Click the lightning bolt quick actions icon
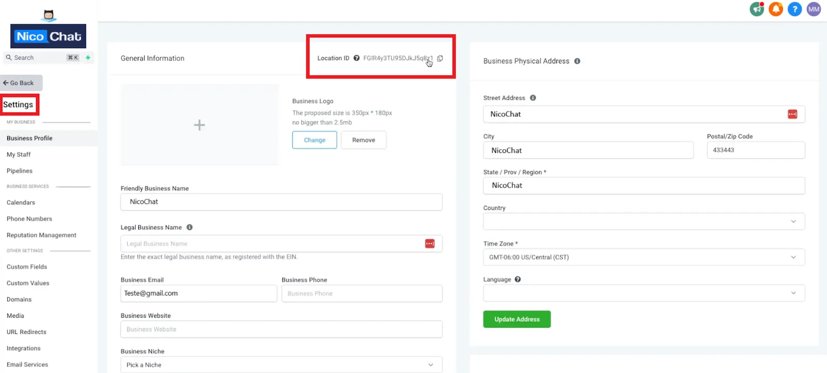The height and width of the screenshot is (373, 827). [x=88, y=58]
